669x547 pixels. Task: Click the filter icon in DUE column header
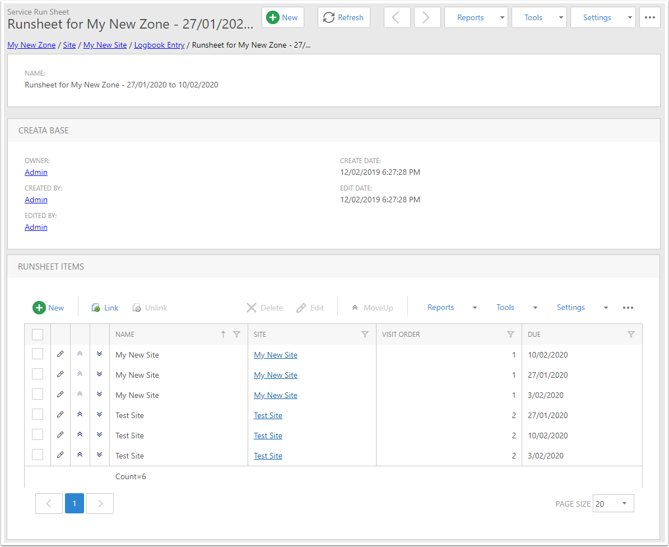coord(631,335)
